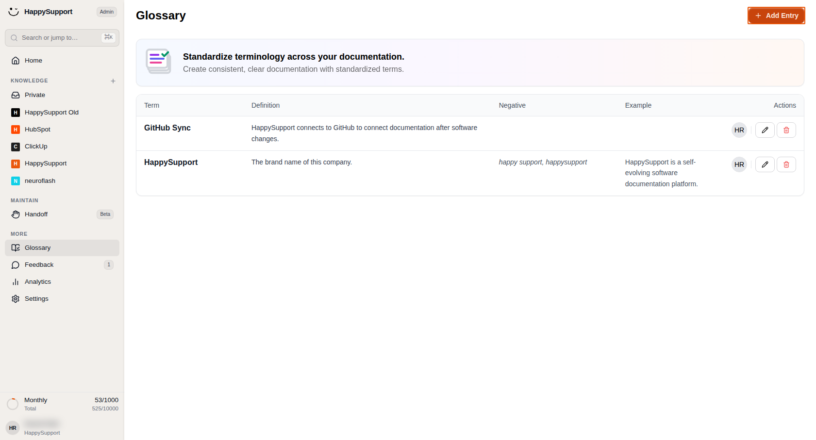The image size is (816, 440).
Task: Click the HubSpot orange H icon
Action: [x=16, y=130]
